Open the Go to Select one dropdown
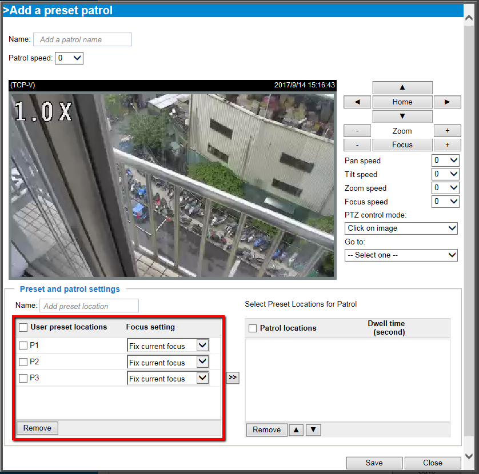The image size is (479, 474). [x=401, y=255]
